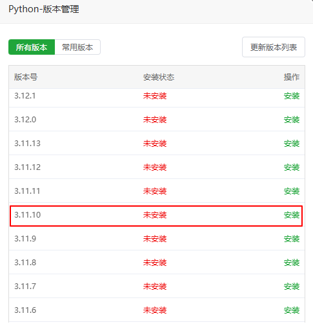Install Python version 3.11.7
Image resolution: width=313 pixels, height=329 pixels.
click(292, 287)
